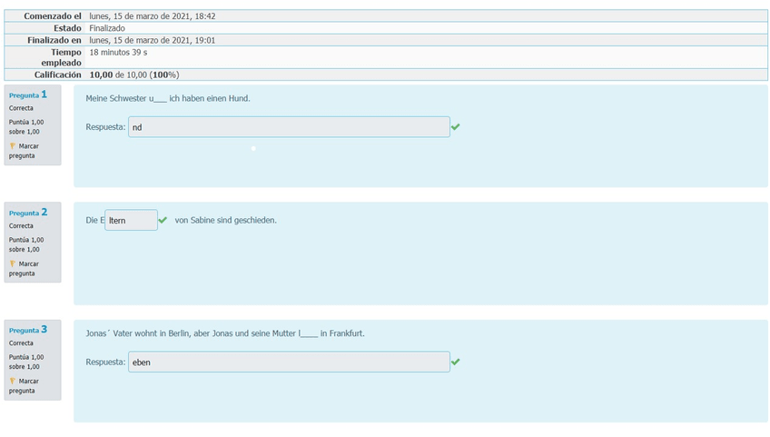
Task: Focus the inline answer field containing 'ltern'
Action: point(131,220)
